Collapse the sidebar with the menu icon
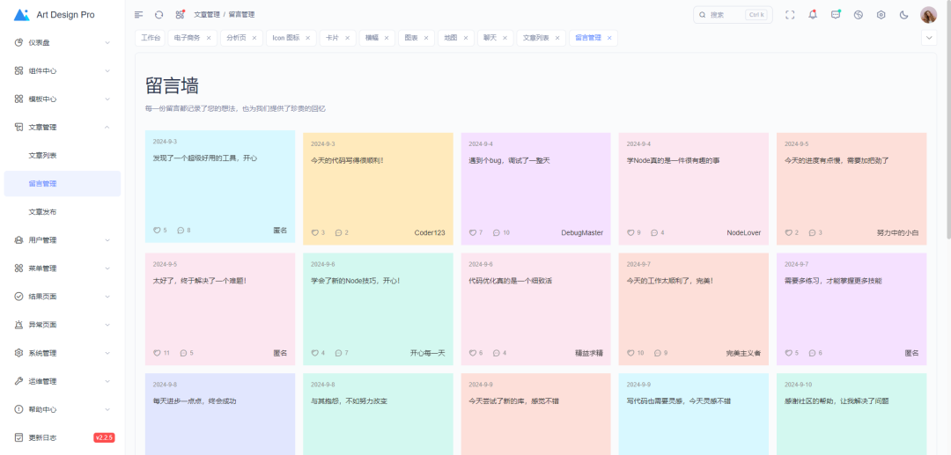The width and height of the screenshot is (951, 455). tap(138, 15)
